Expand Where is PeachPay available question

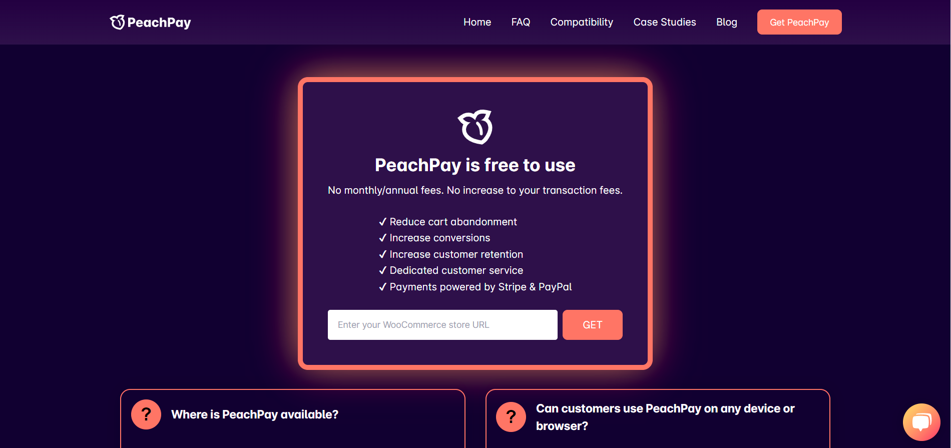255,414
